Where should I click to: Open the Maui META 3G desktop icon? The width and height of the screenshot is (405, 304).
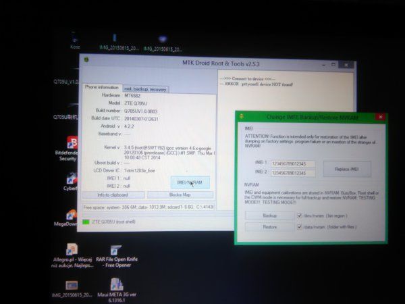[x=117, y=290]
